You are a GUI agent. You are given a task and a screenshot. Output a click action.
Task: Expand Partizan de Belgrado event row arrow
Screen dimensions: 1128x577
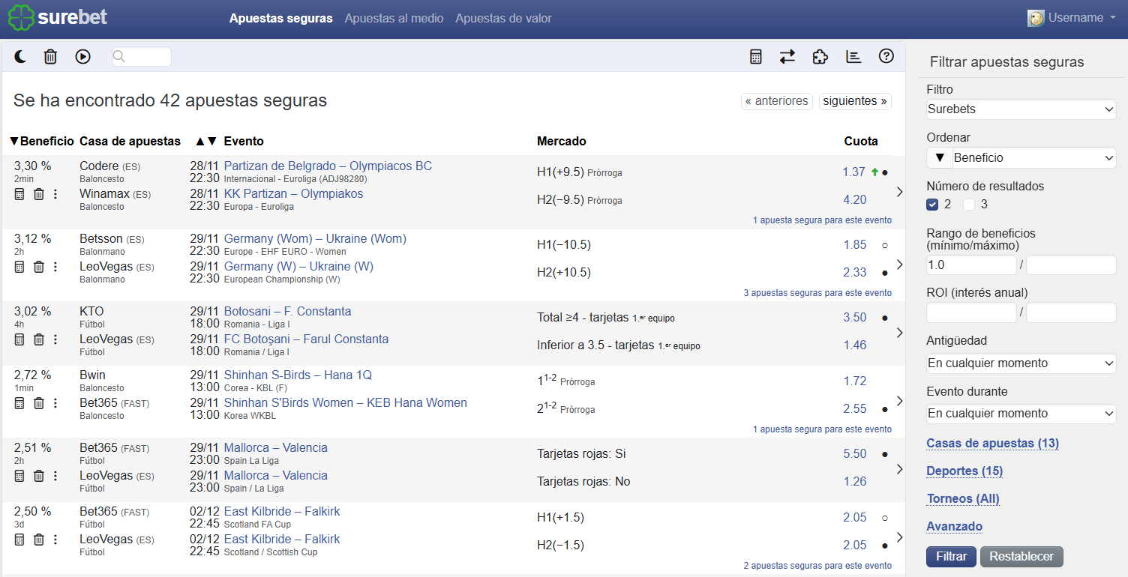point(900,193)
